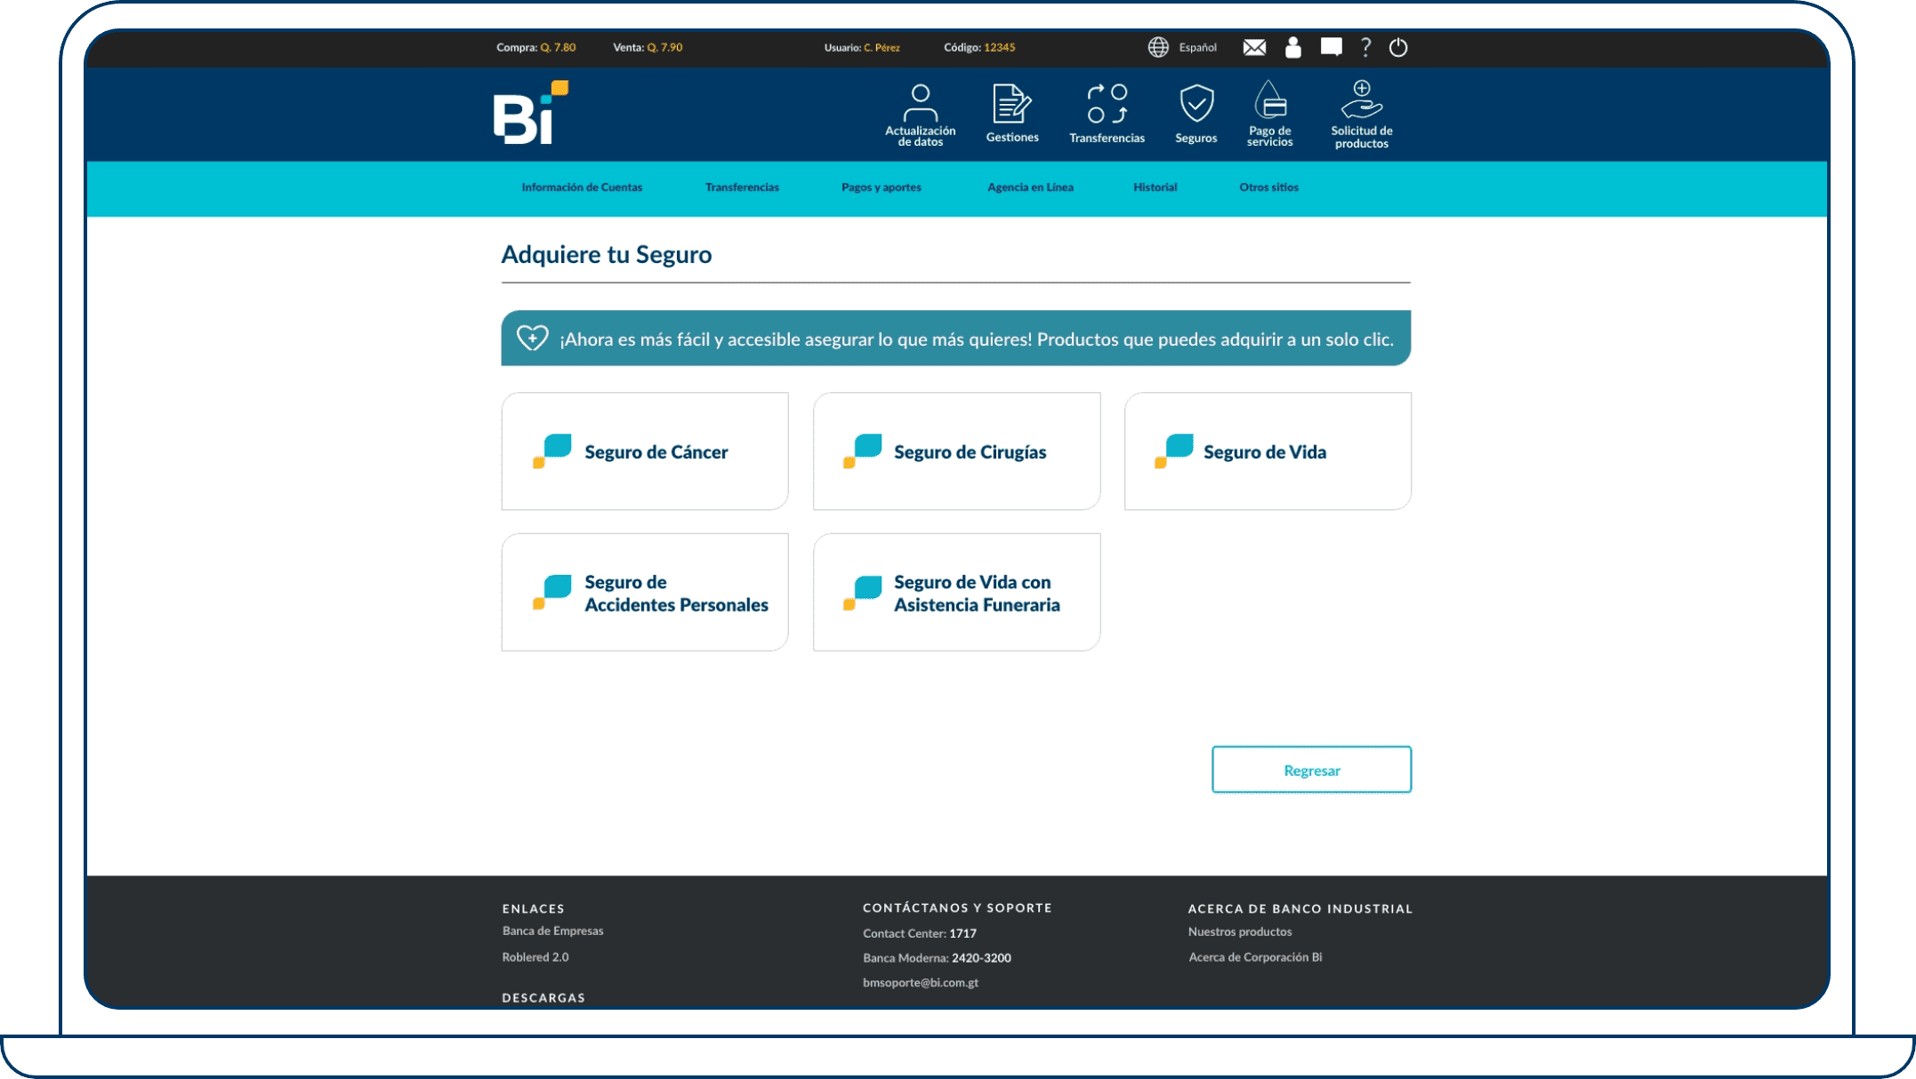Open Acerca de Corporación Bi link

coord(1255,957)
